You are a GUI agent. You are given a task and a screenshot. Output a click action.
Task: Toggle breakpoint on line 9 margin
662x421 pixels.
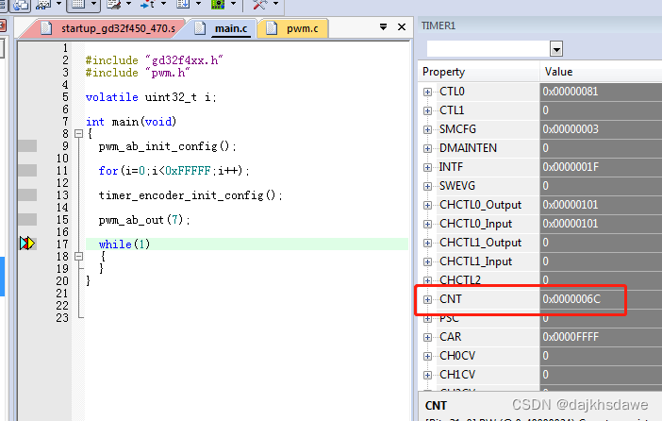(27, 146)
